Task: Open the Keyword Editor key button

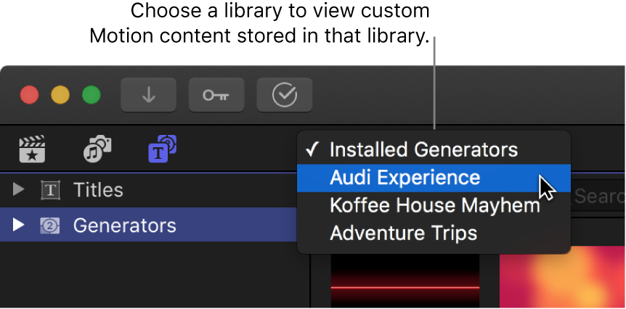Action: point(216,95)
